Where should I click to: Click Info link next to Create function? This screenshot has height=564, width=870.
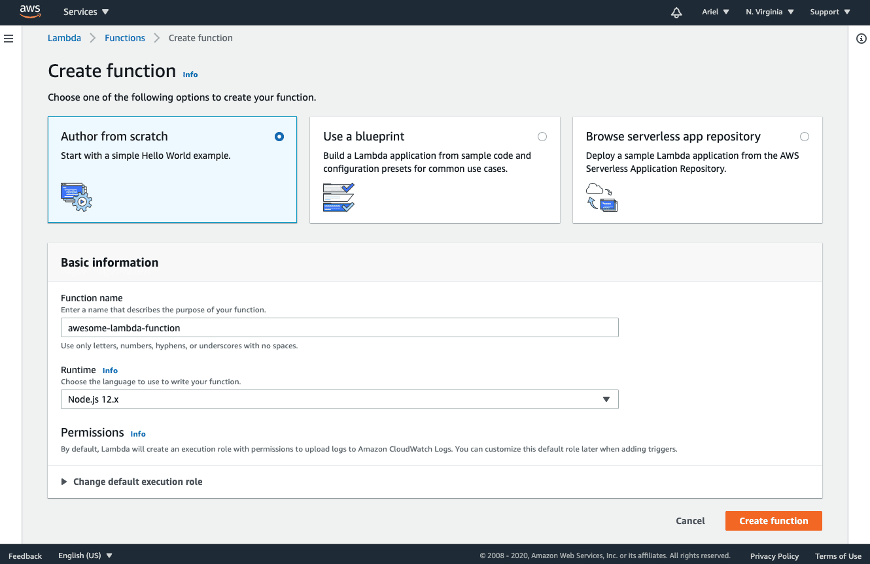coord(190,75)
